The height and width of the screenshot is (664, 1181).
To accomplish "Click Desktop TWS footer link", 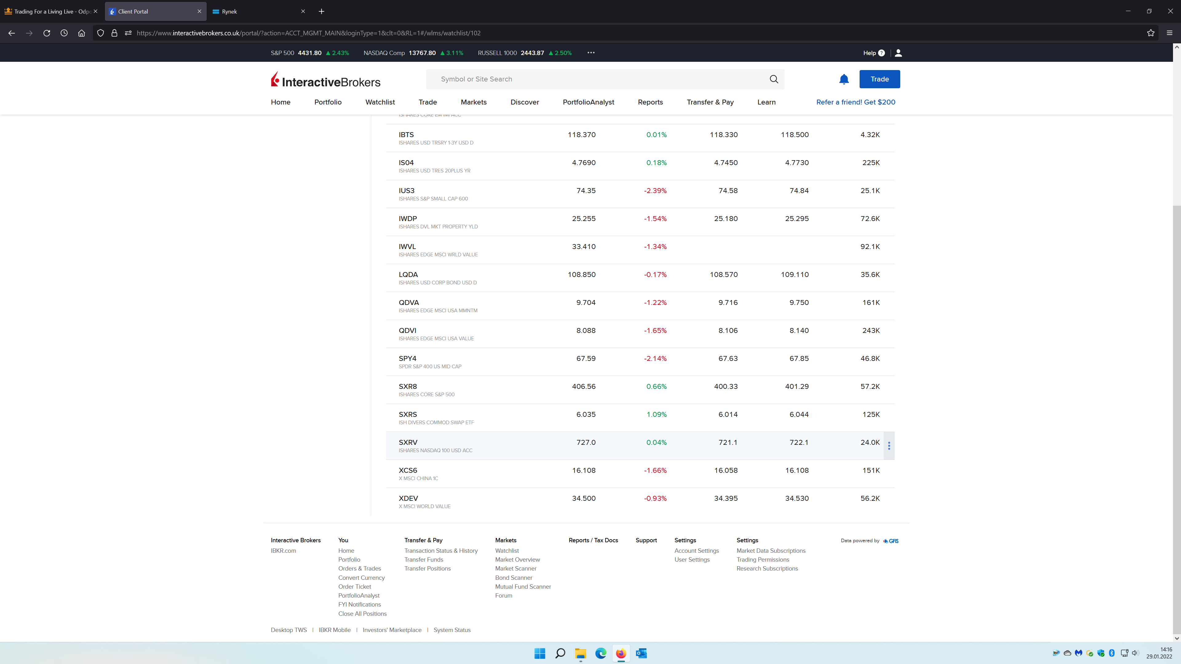I will pyautogui.click(x=288, y=630).
